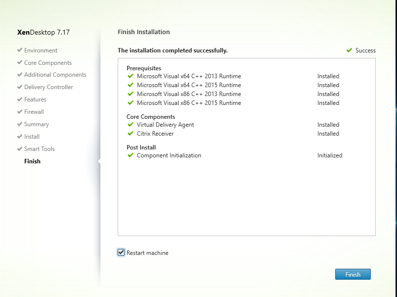Screen dimensions: 397x297
Task: Click the Environment step checkmark icon
Action: pyautogui.click(x=20, y=50)
